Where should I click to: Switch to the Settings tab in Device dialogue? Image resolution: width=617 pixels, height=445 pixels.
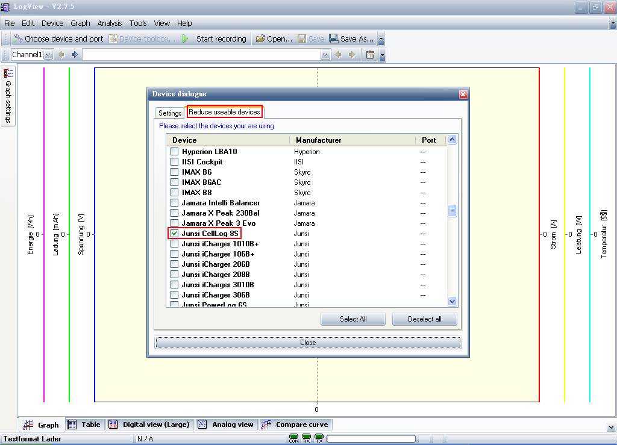point(169,113)
